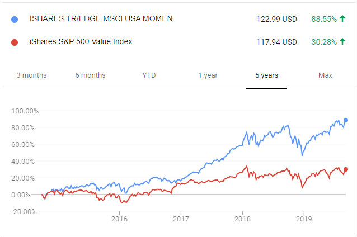Click the green up arrow beside 30.28%
The image size is (357, 237).
coord(342,42)
